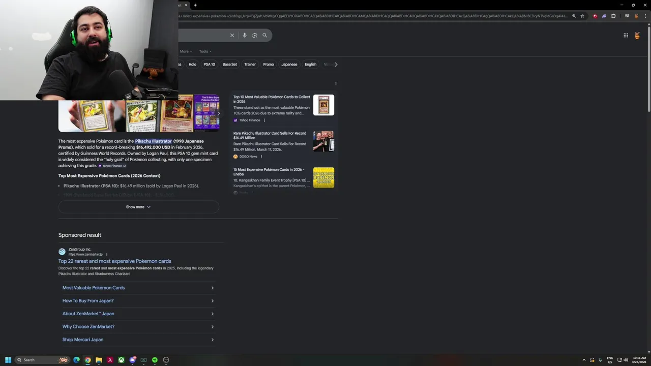Click the purple extension icon
The height and width of the screenshot is (366, 651).
604,16
